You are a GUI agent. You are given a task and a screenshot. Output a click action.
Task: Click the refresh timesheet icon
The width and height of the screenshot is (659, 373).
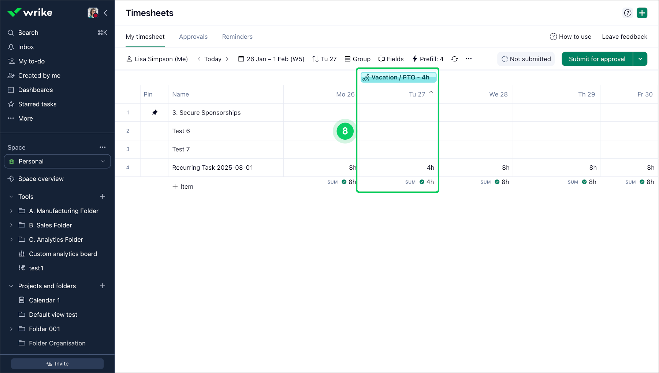tap(454, 59)
